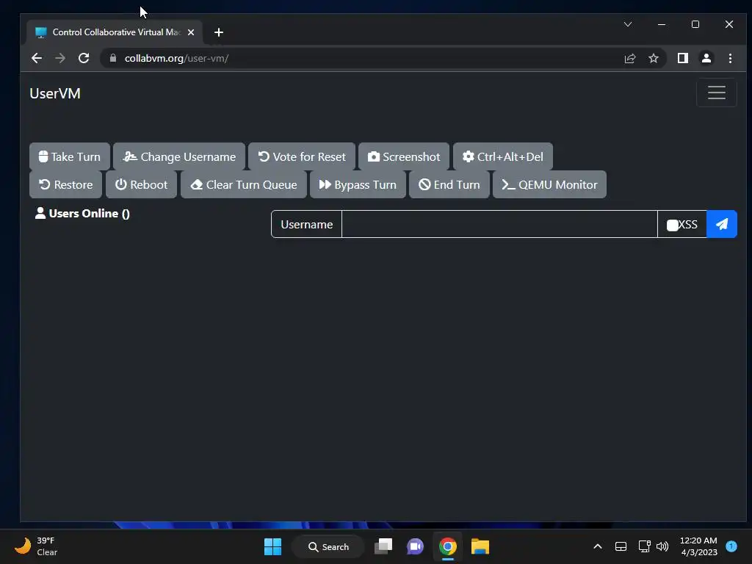Image resolution: width=752 pixels, height=564 pixels.
Task: Select the Control Collaborative Virtual Machine tab
Action: (114, 32)
